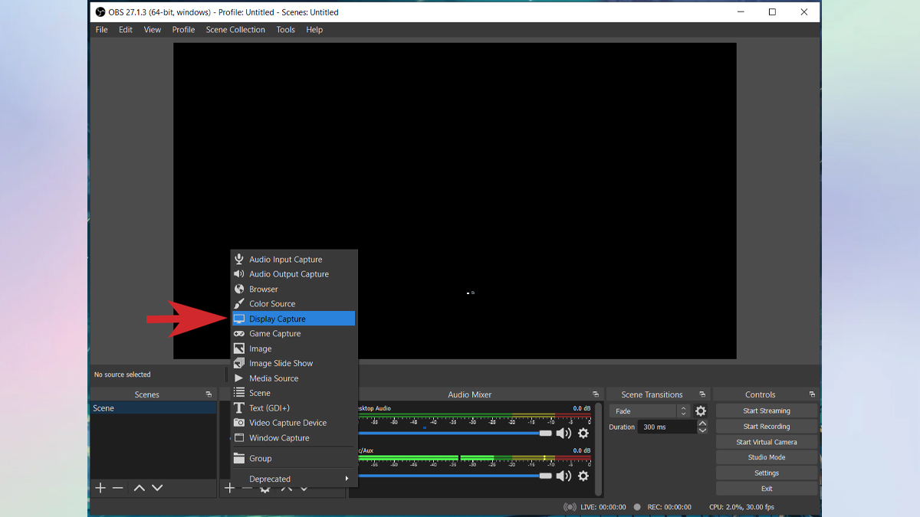Click the Audio Mixer vertical scrollbar
This screenshot has width=920, height=517.
pos(598,450)
